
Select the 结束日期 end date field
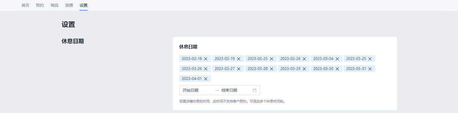click(x=236, y=90)
